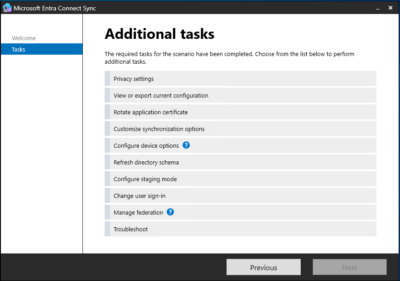Image resolution: width=400 pixels, height=281 pixels.
Task: Launch the Troubleshoot task
Action: click(x=130, y=229)
